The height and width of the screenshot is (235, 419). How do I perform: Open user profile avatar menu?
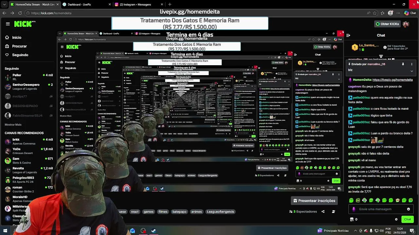click(406, 24)
